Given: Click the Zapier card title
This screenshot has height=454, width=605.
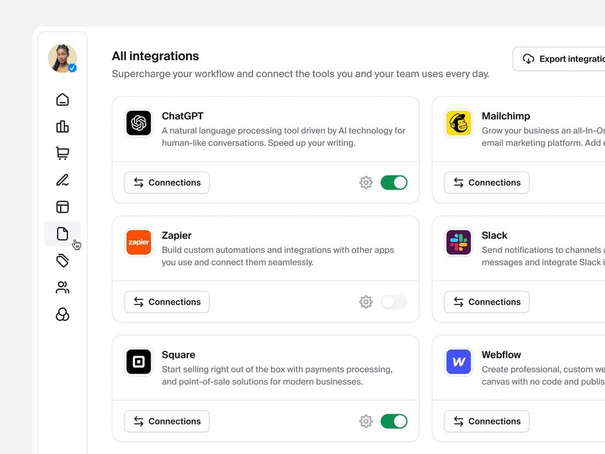Looking at the screenshot, I should click(x=176, y=235).
